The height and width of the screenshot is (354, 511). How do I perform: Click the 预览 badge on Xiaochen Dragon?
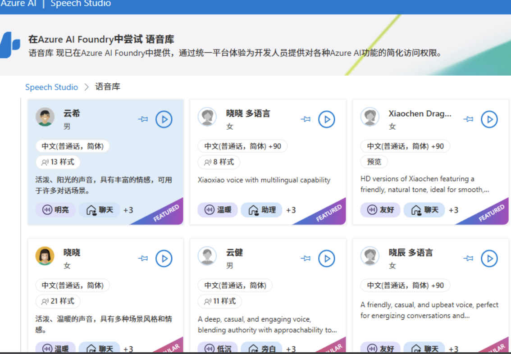374,162
